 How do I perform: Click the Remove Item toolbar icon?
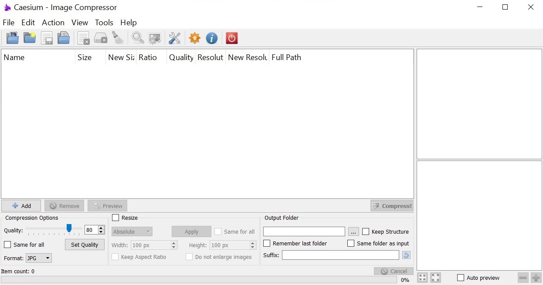(83, 38)
